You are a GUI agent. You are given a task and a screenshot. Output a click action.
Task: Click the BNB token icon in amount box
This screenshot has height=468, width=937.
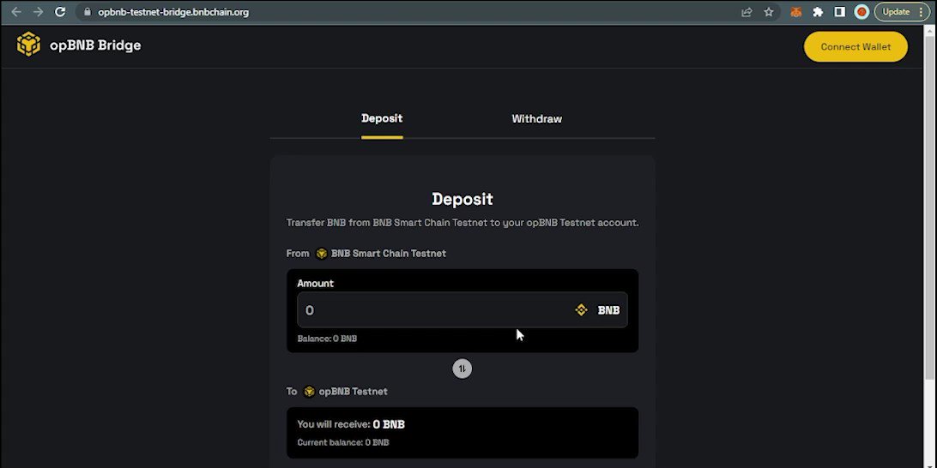pyautogui.click(x=581, y=309)
